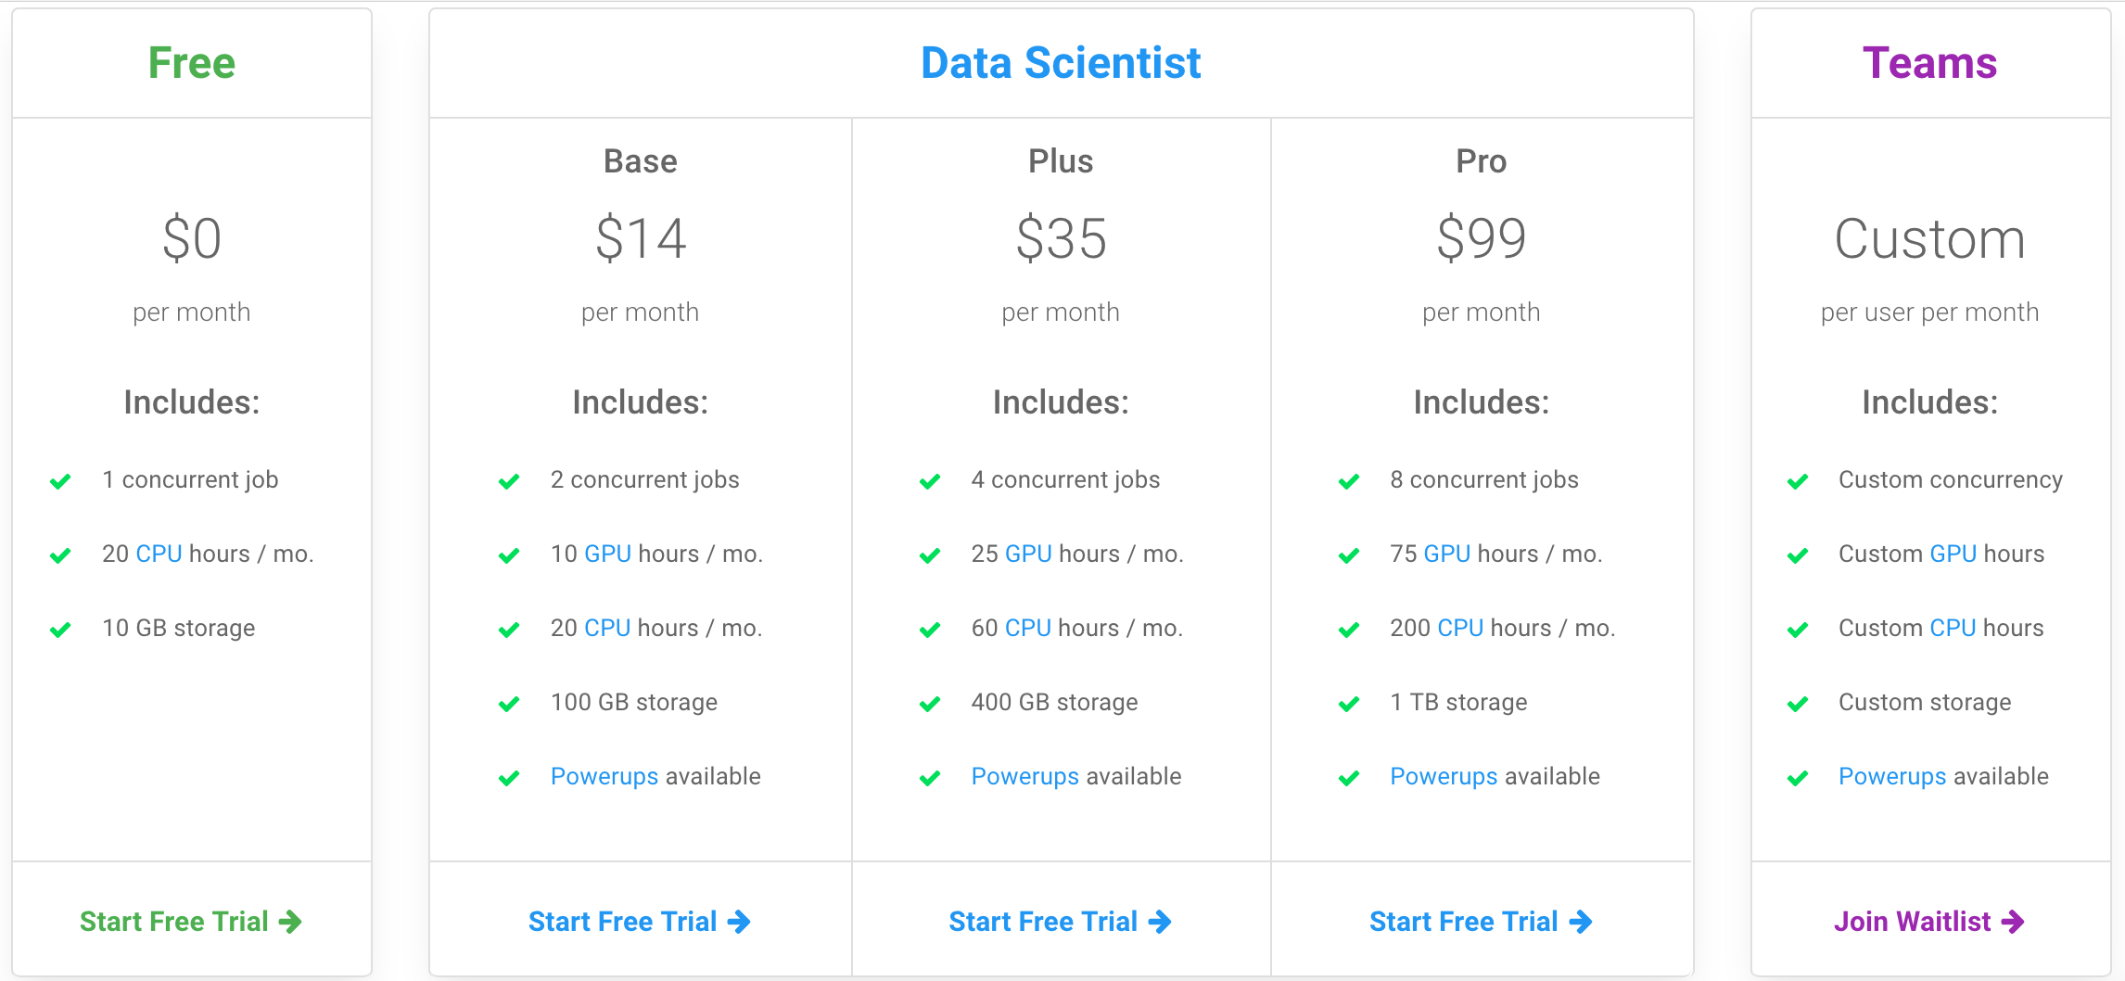This screenshot has height=981, width=2125.
Task: Click the checkmark beside Custom concurrency
Action: pyautogui.click(x=1798, y=481)
